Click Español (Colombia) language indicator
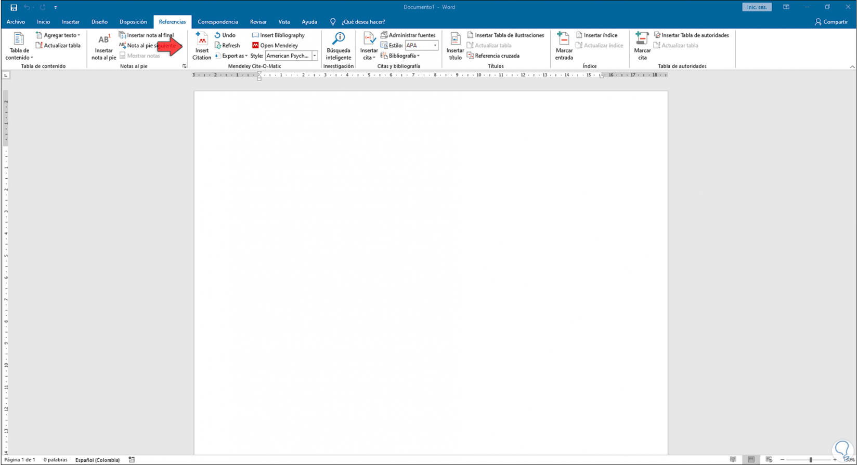 97,460
